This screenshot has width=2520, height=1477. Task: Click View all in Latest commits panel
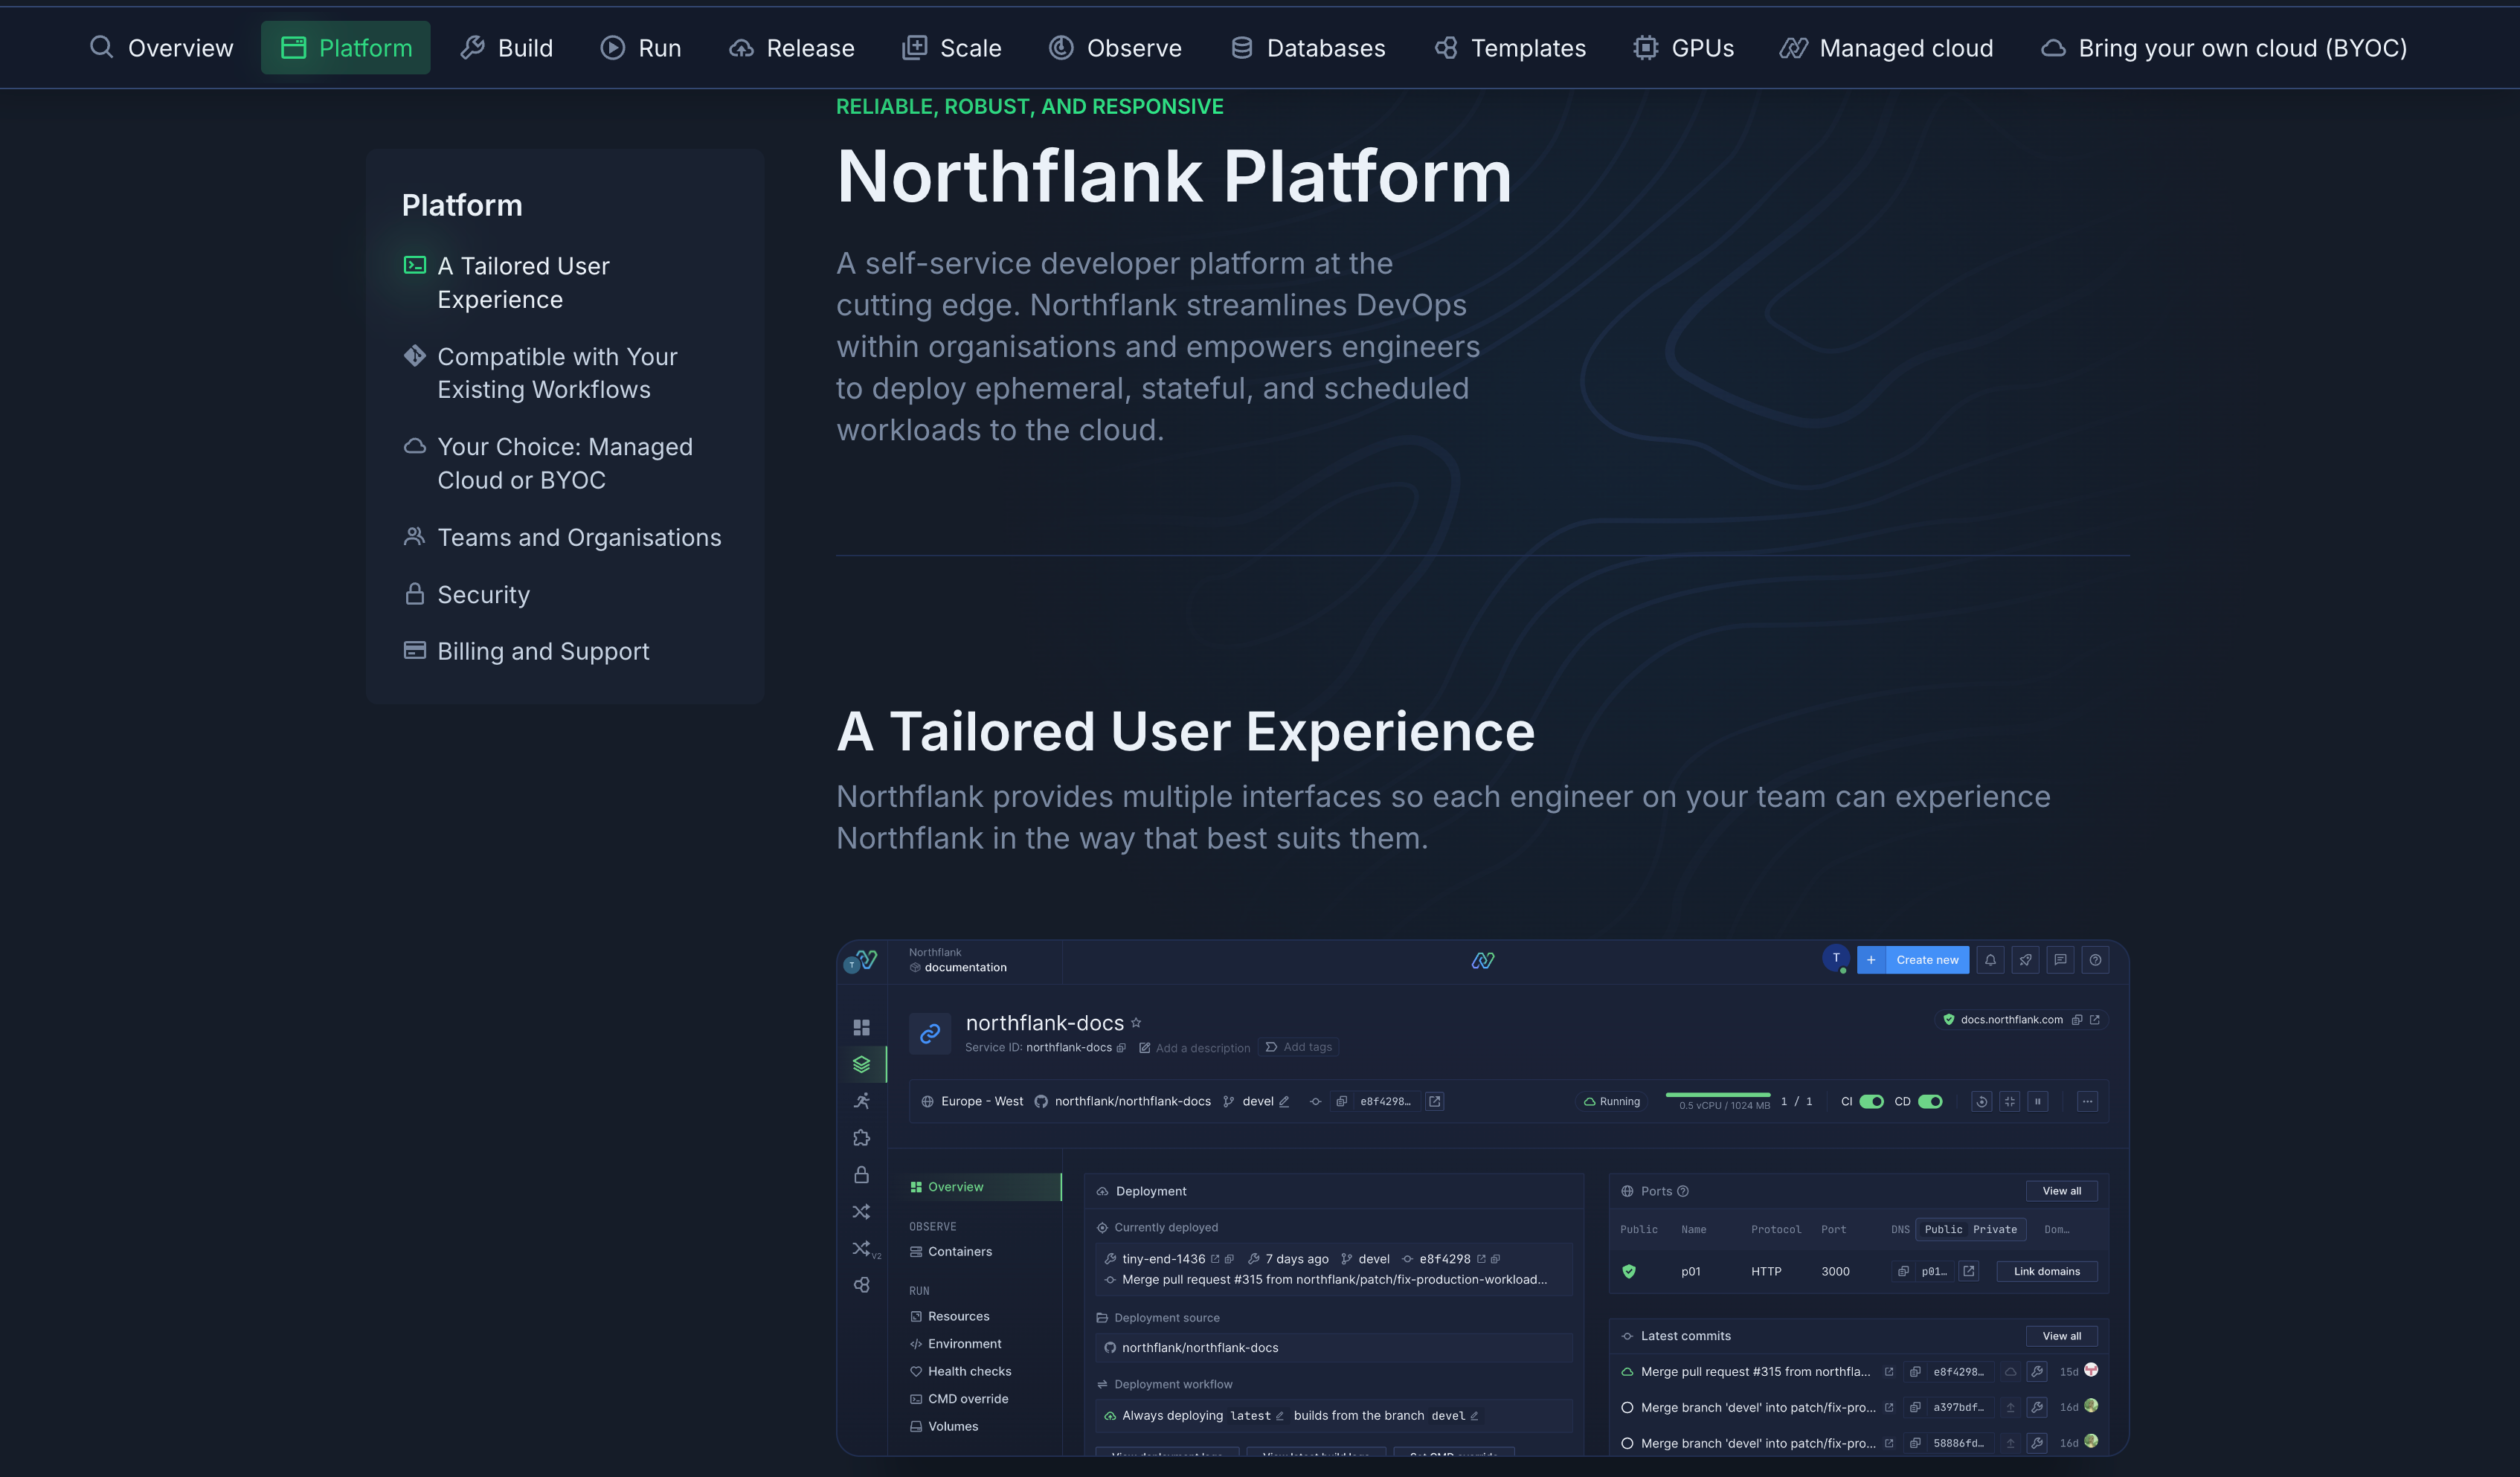2061,1335
